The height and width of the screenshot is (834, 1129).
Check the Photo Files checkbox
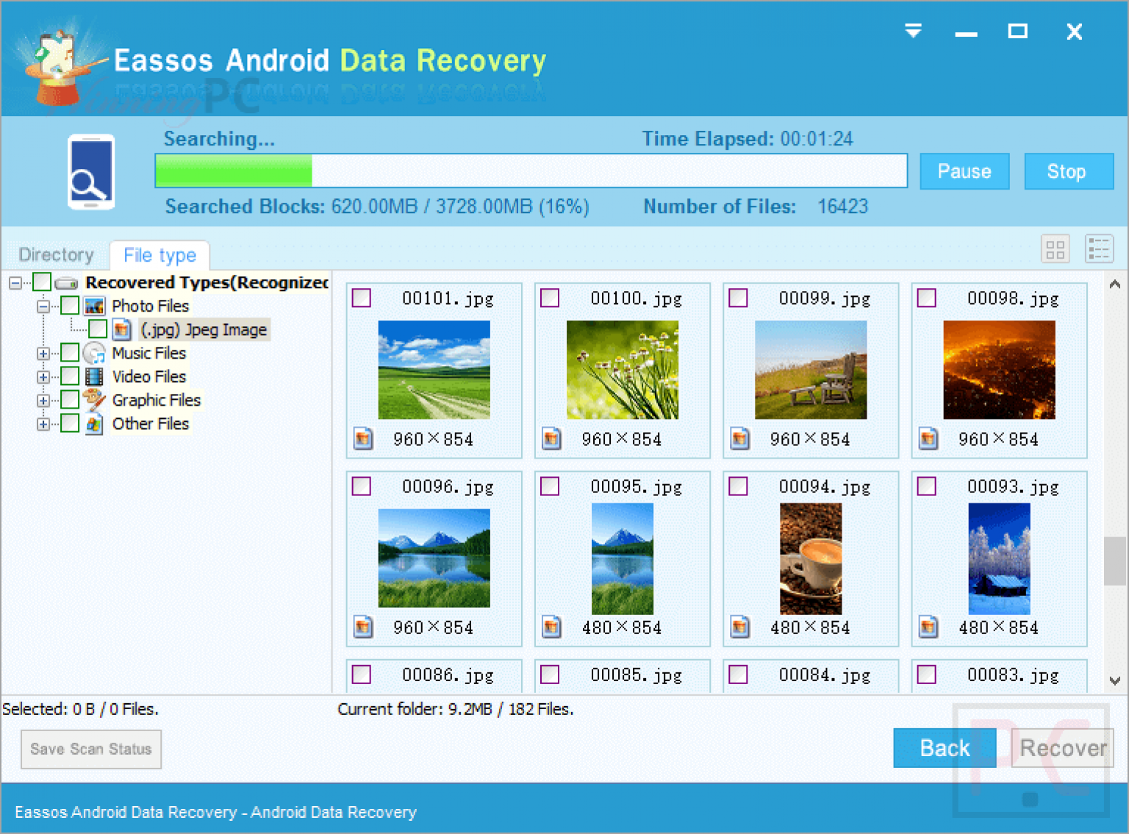pos(70,306)
